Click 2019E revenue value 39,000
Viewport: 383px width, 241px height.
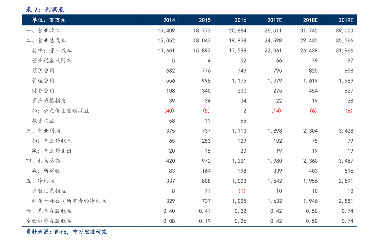(x=344, y=31)
